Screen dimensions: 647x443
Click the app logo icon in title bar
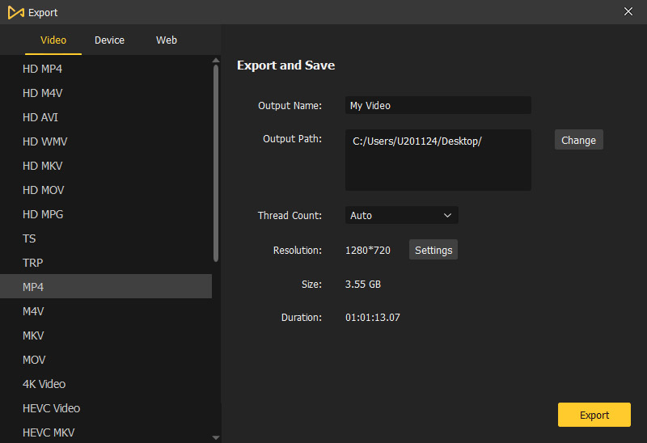coord(15,12)
